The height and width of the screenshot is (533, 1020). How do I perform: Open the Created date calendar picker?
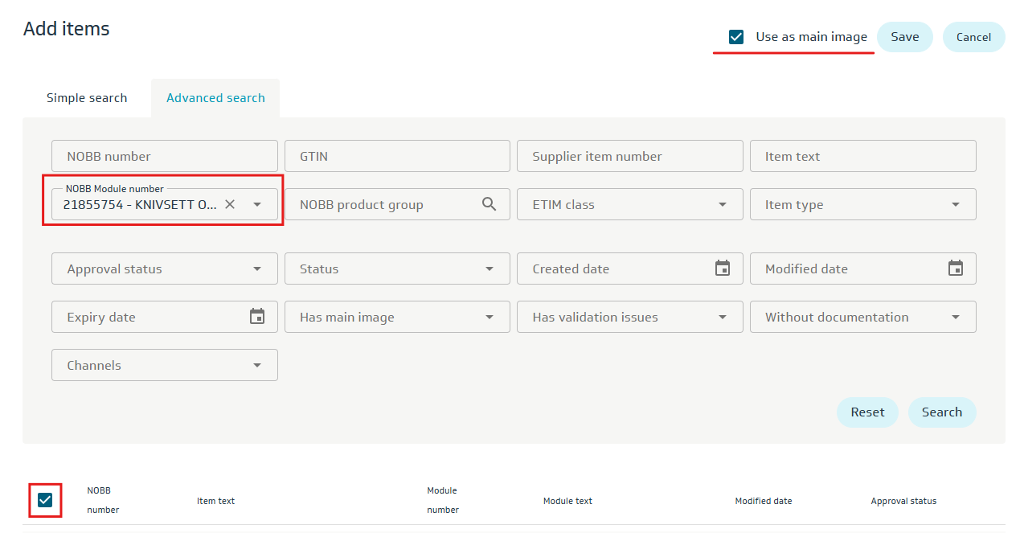(x=722, y=269)
